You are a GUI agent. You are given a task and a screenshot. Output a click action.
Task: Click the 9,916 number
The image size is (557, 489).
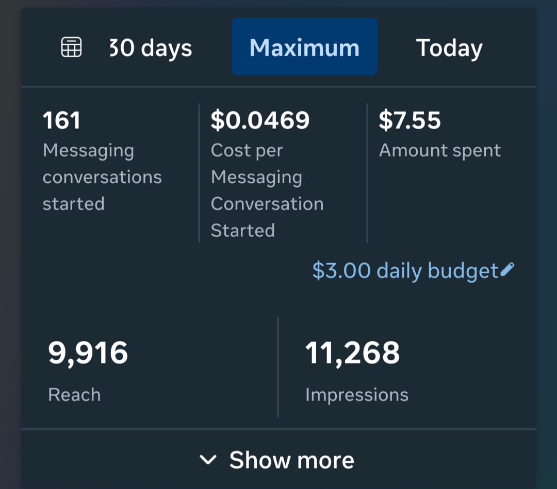pos(88,353)
